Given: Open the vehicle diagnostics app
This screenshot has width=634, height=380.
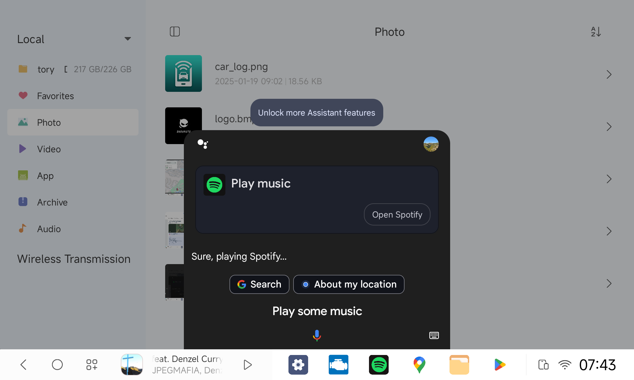Looking at the screenshot, I should tap(339, 364).
